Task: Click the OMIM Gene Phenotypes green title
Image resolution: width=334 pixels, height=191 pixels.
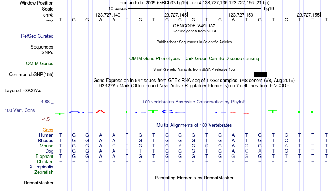Action: coord(194,59)
